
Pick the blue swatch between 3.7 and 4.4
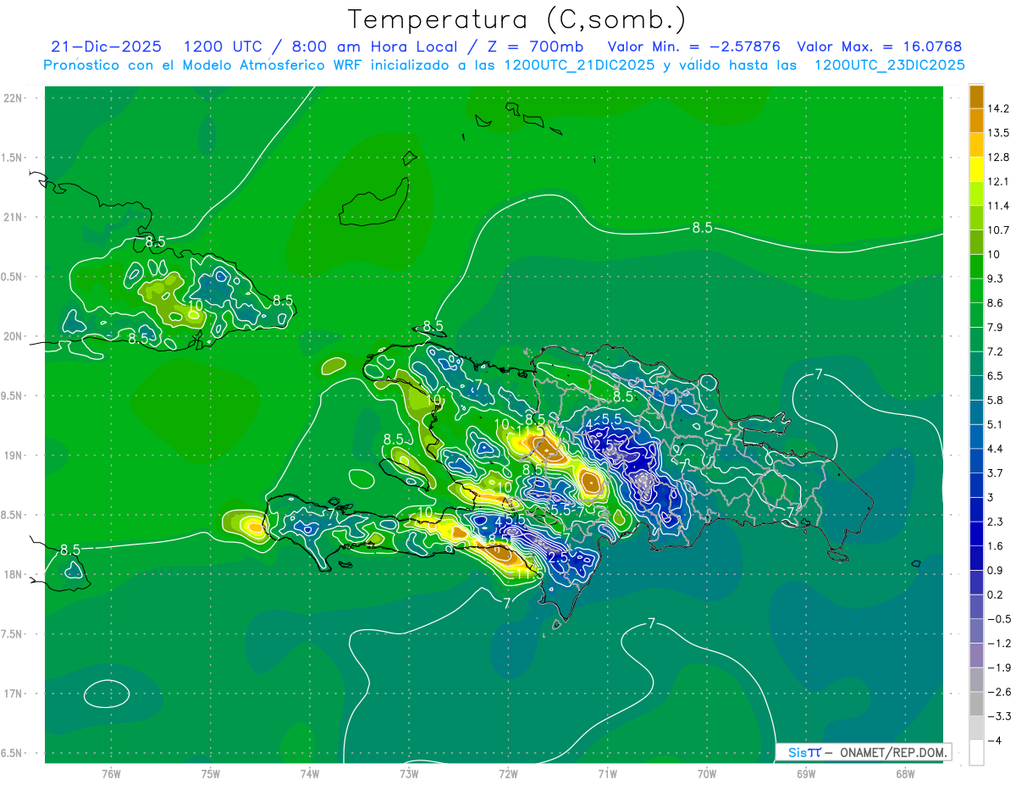coord(976,460)
